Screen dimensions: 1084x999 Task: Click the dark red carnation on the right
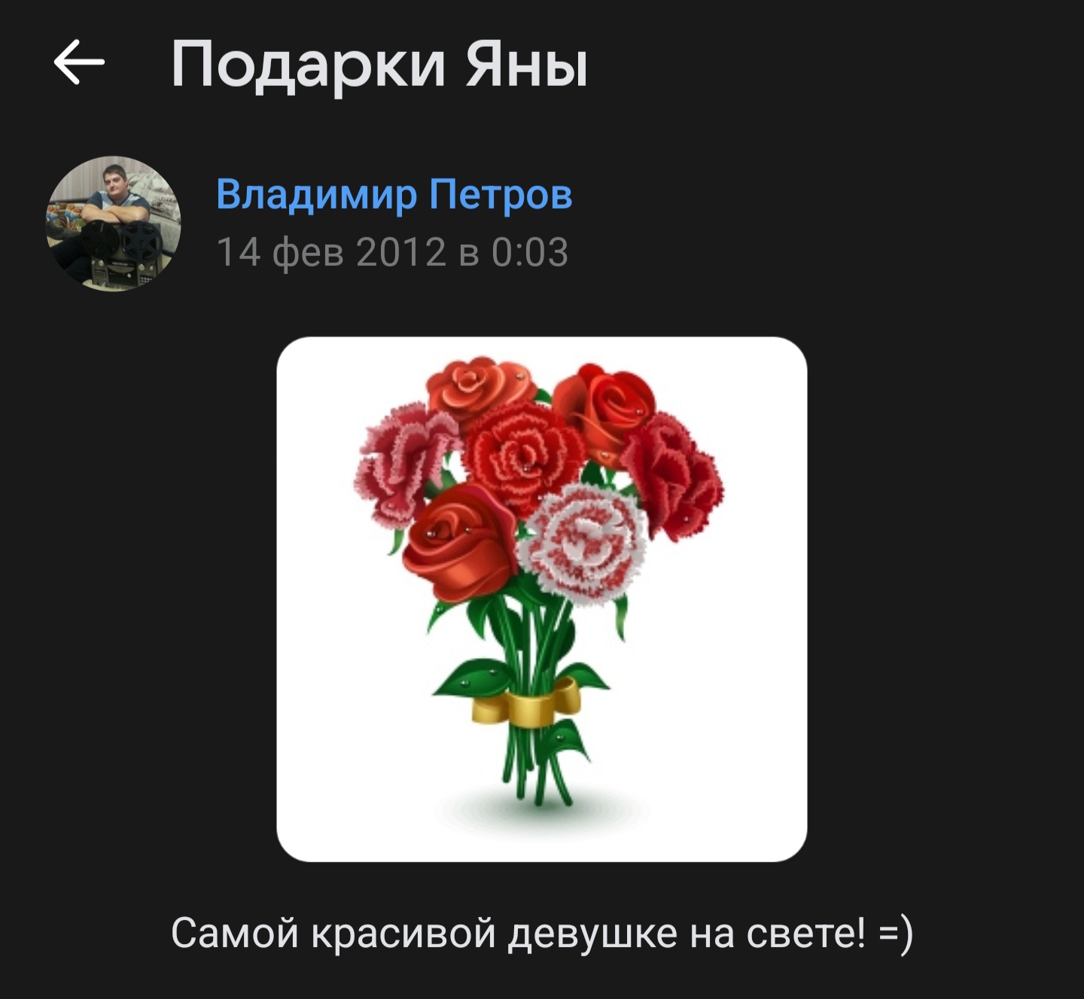coord(674,476)
